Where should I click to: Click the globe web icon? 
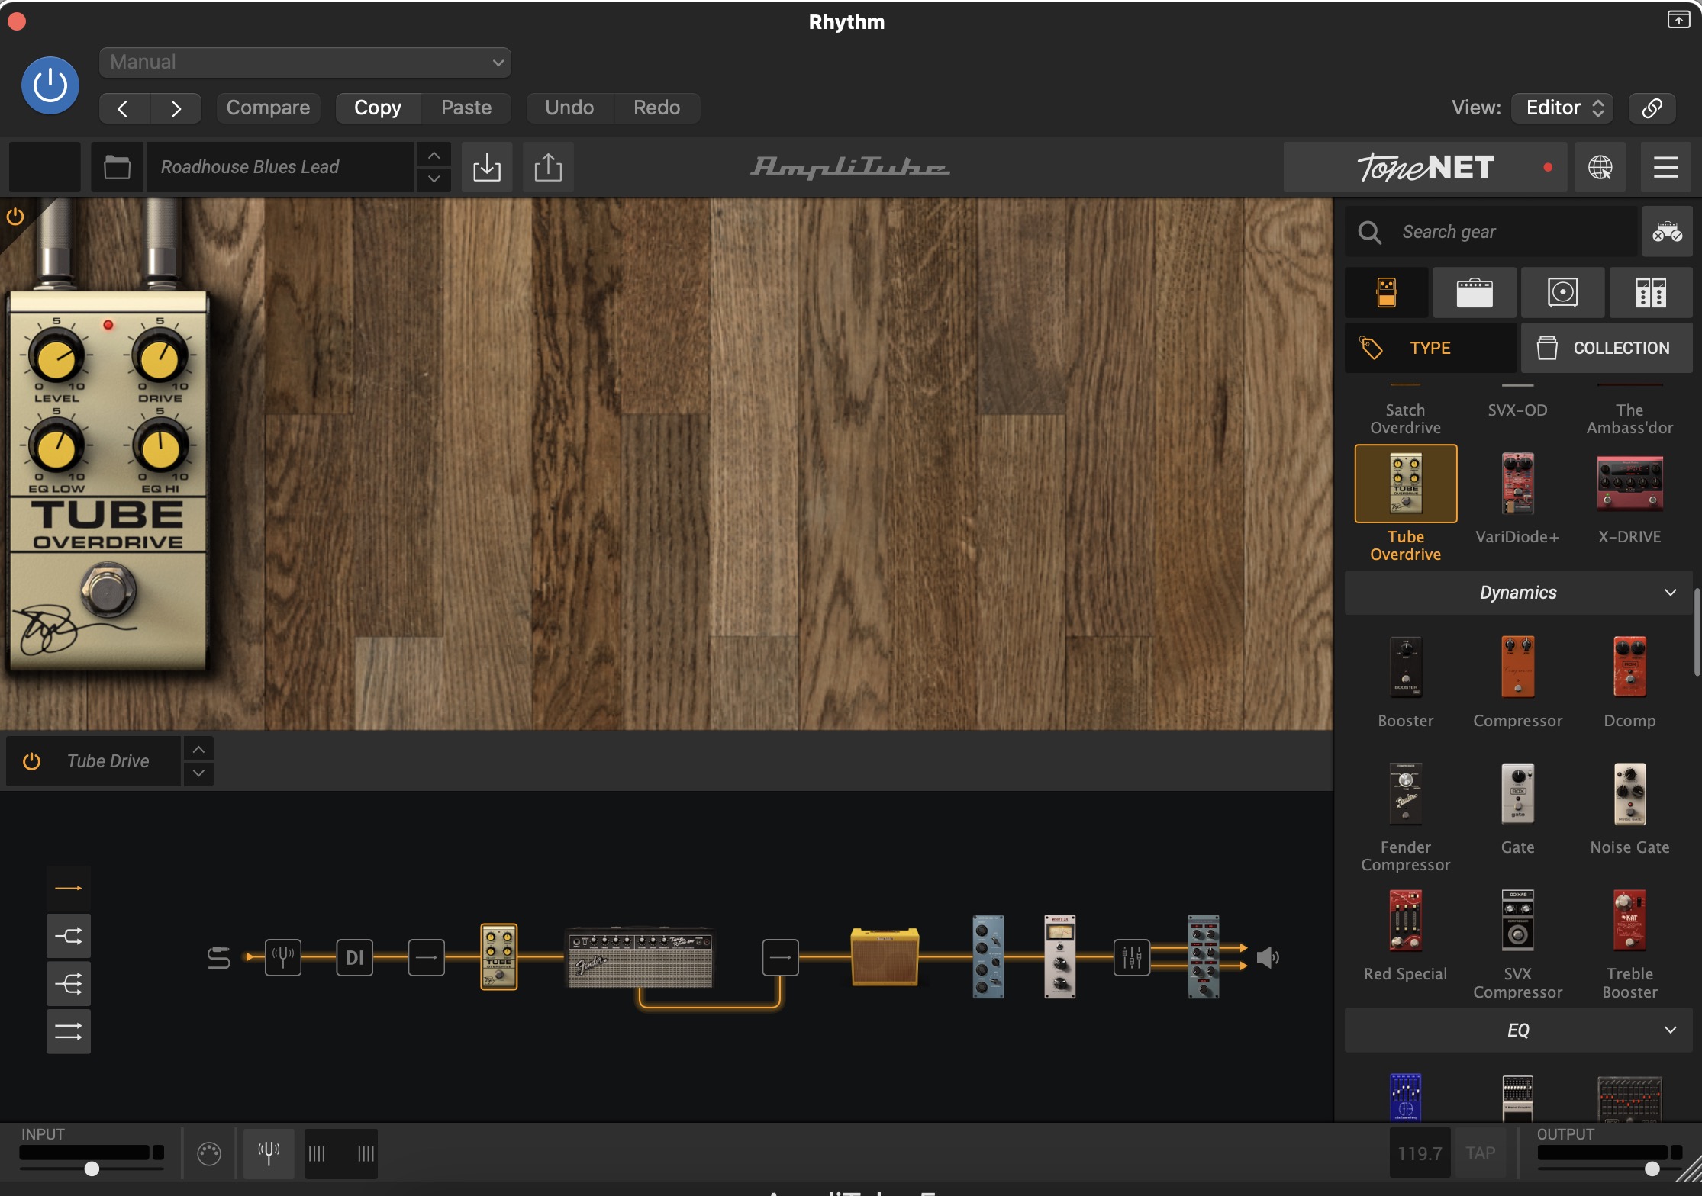point(1600,167)
